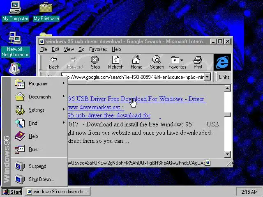Expand the Find submenu arrow
The image size is (263, 197).
point(64,122)
